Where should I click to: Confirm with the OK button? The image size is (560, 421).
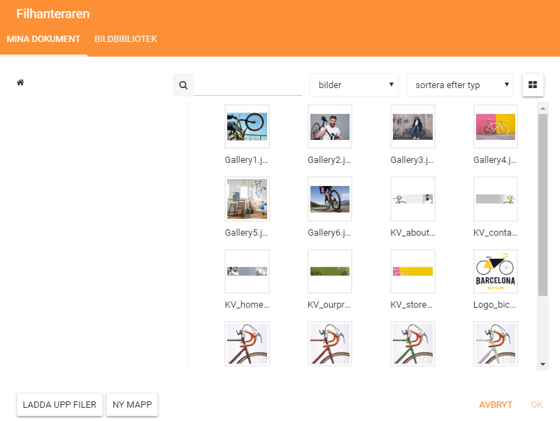tap(537, 404)
